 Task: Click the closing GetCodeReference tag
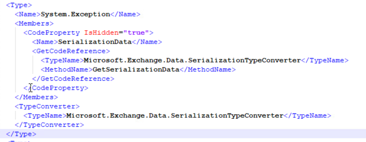(x=73, y=79)
